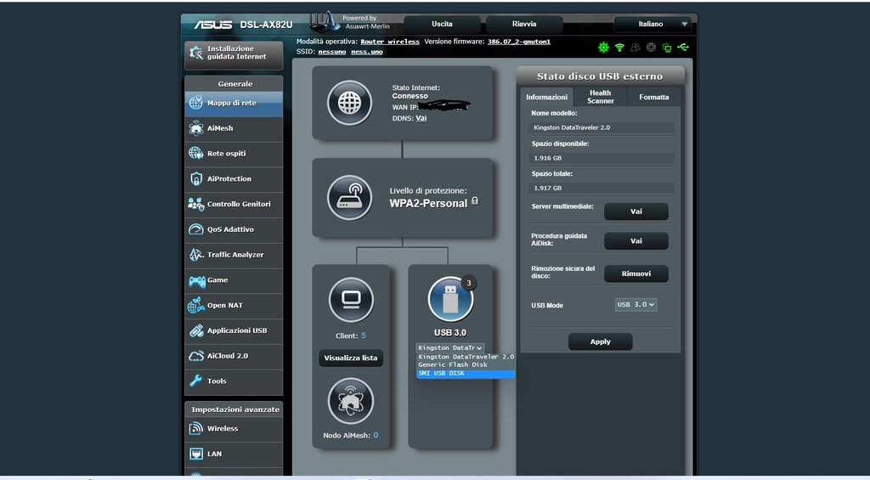Choose SMI USB DISK from list

click(466, 374)
